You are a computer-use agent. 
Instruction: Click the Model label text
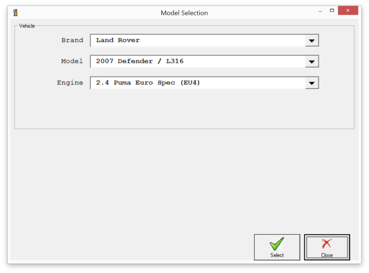pyautogui.click(x=72, y=61)
